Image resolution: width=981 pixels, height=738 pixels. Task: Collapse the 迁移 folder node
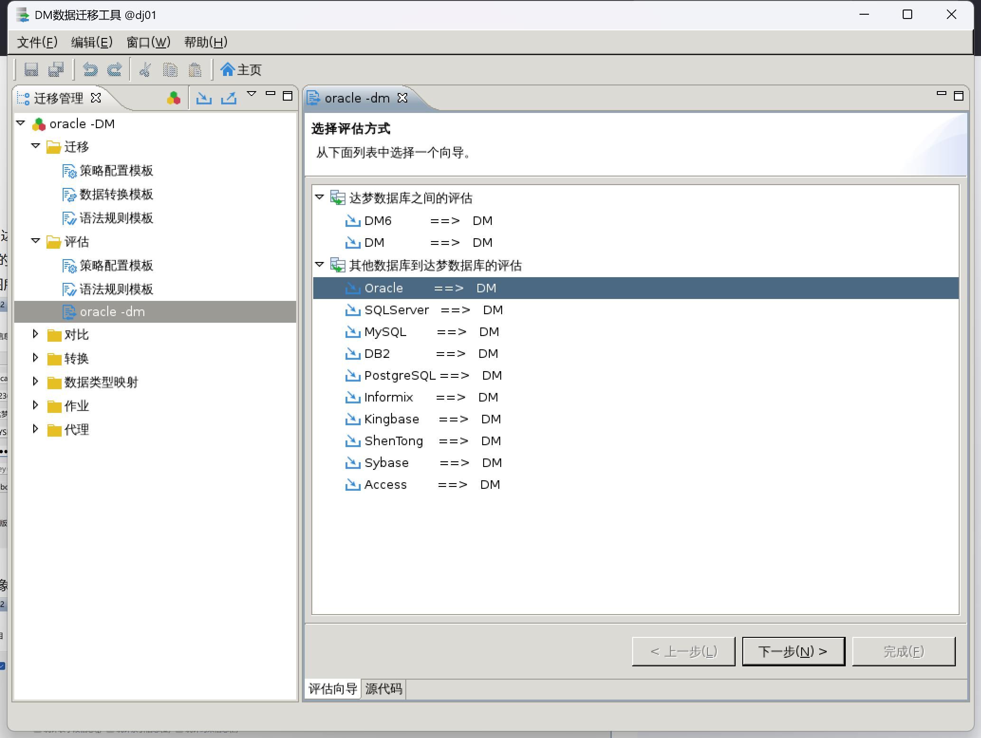[36, 146]
